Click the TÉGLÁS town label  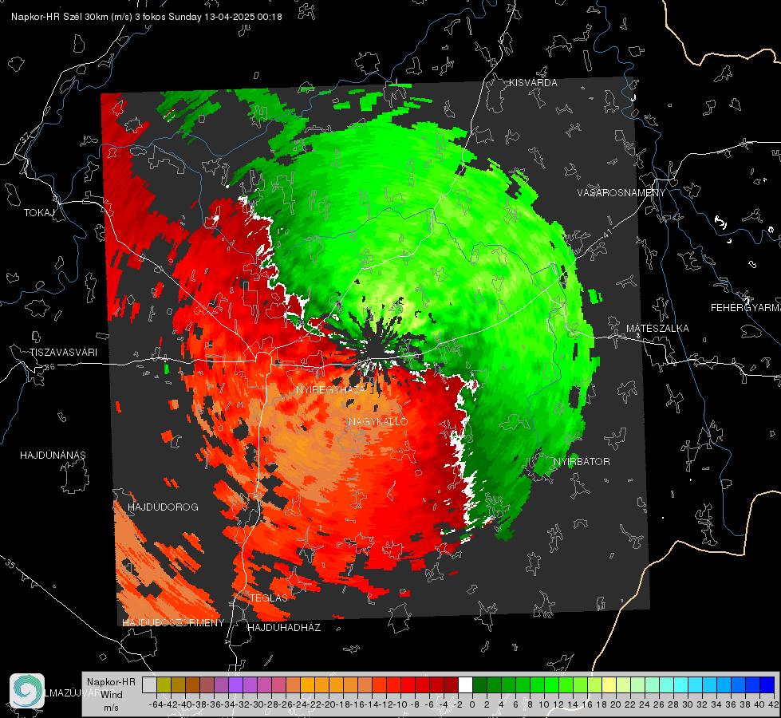click(x=269, y=598)
